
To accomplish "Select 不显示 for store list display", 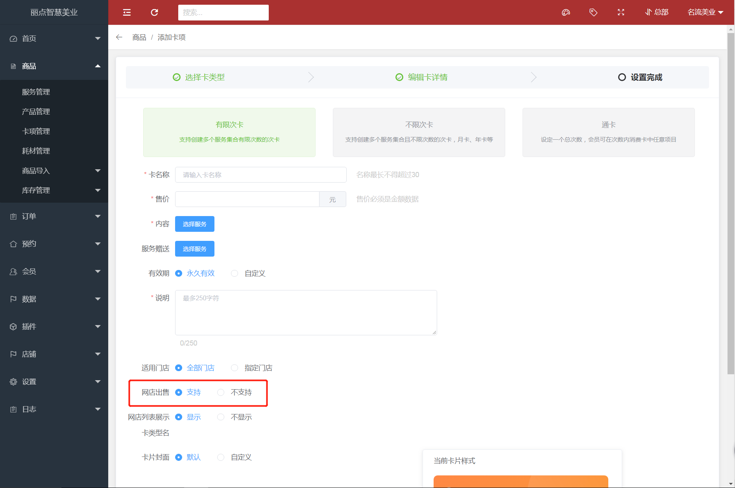I will (x=221, y=417).
